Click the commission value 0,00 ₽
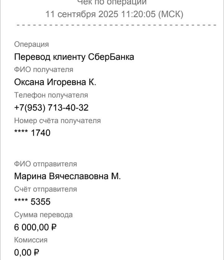224x260 pixels. (x=27, y=253)
